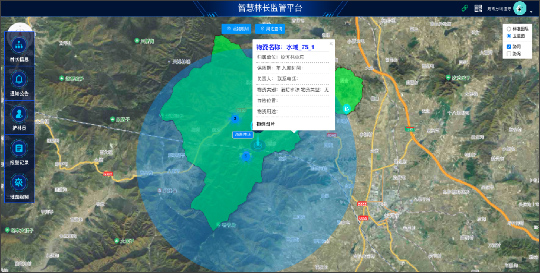This screenshot has height=273, width=540.
Task: Uncheck the 路网 checkbox
Action: (509, 46)
